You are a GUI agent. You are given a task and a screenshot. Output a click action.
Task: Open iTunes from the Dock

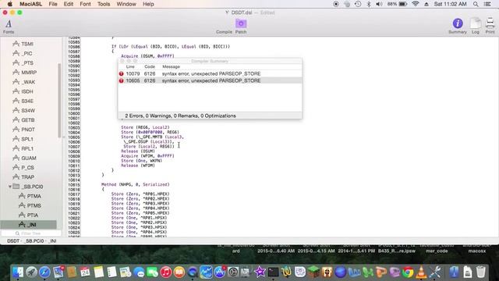[x=166, y=272]
